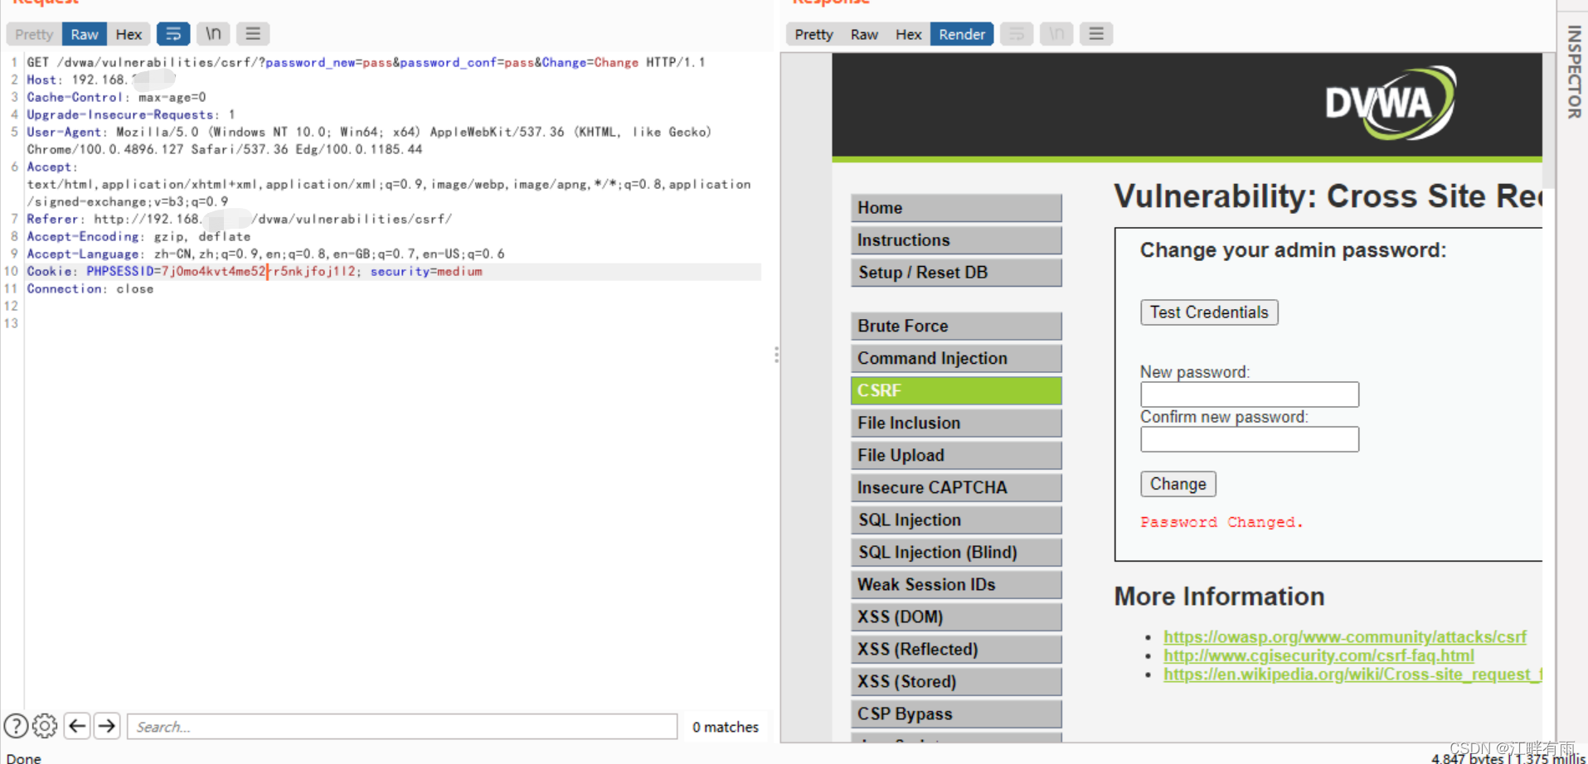
Task: Open Insecure CAPTCHA menu item
Action: (x=956, y=488)
